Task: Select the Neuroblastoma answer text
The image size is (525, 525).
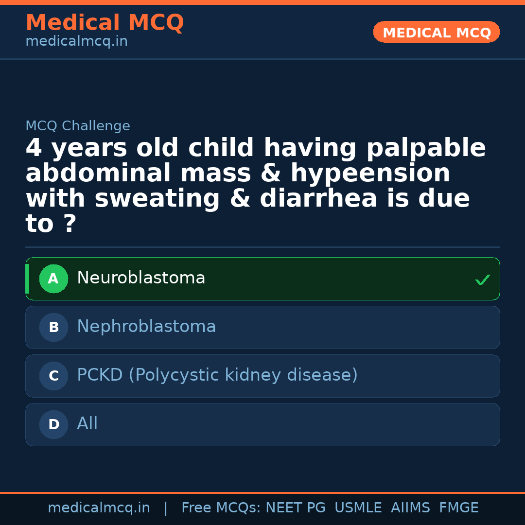Action: (141, 278)
